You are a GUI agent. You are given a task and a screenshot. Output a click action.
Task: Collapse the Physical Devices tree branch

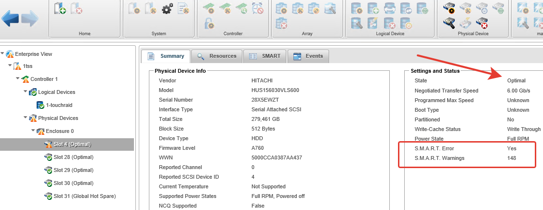26,118
